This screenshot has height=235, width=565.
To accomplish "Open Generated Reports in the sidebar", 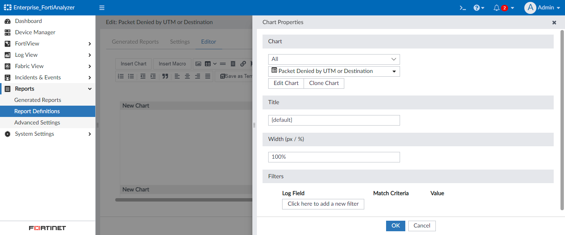I will [38, 100].
